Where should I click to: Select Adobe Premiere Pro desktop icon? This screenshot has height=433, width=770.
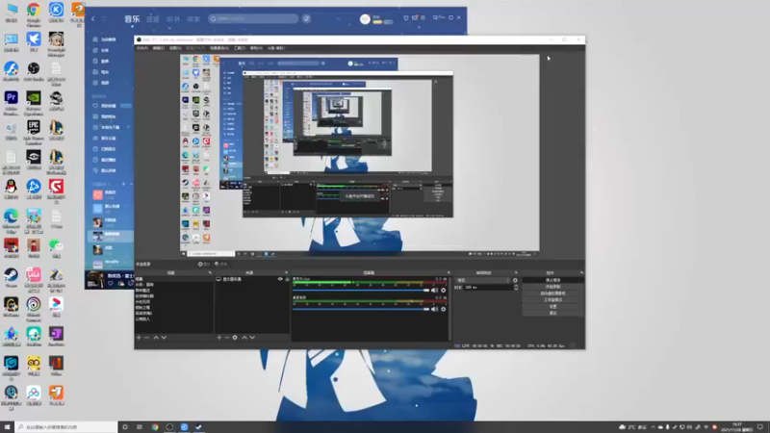[11, 103]
